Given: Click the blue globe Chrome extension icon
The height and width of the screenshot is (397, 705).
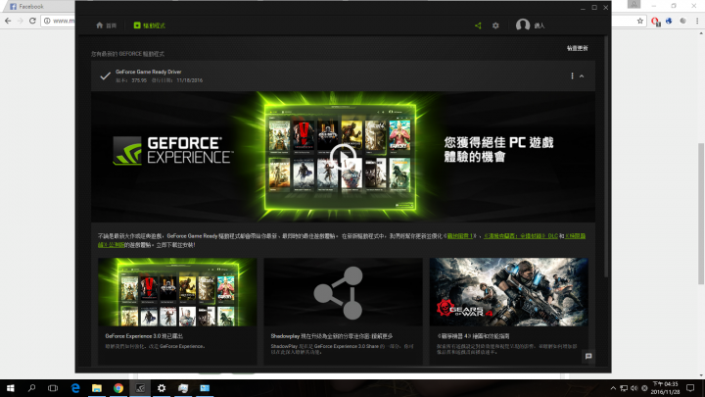Looking at the screenshot, I should (669, 21).
